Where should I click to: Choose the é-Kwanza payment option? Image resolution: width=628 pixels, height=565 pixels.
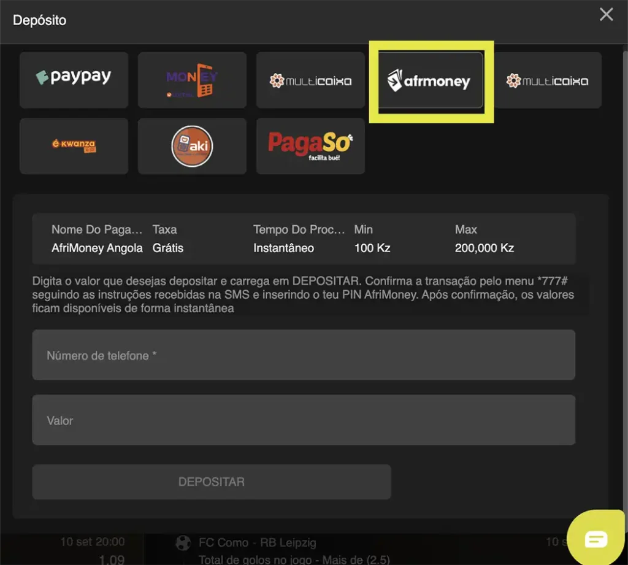coord(74,146)
